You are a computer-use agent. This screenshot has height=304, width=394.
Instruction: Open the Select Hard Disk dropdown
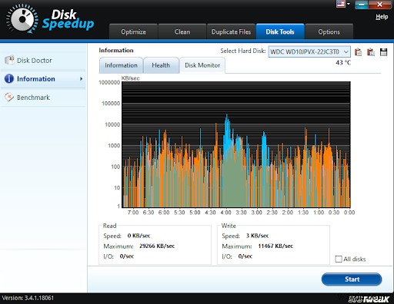click(309, 51)
